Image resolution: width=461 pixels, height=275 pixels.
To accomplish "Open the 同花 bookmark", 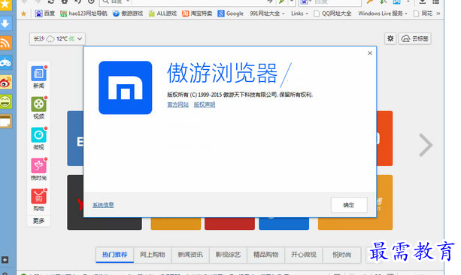I will pos(423,14).
